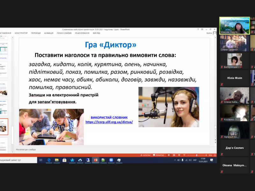Screen dimensions: 255x191
Task: Switch УКР keyboard language indicator
Action: (x=195, y=160)
